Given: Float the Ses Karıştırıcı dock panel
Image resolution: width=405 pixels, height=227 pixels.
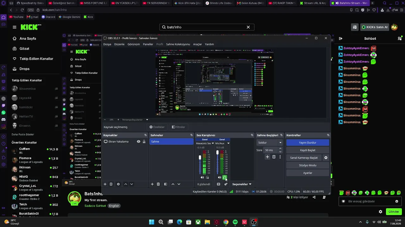Looking at the screenshot, I should 252,135.
